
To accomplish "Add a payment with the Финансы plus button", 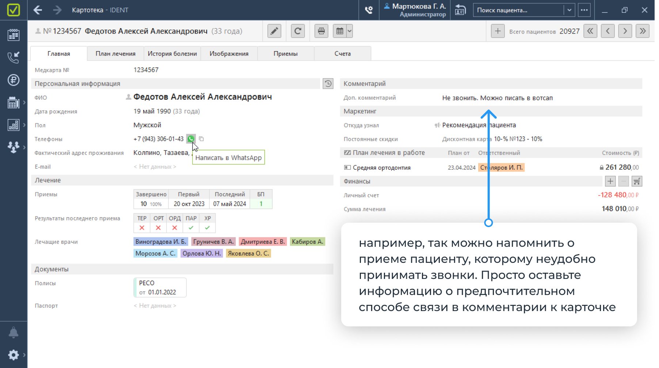I will point(610,181).
